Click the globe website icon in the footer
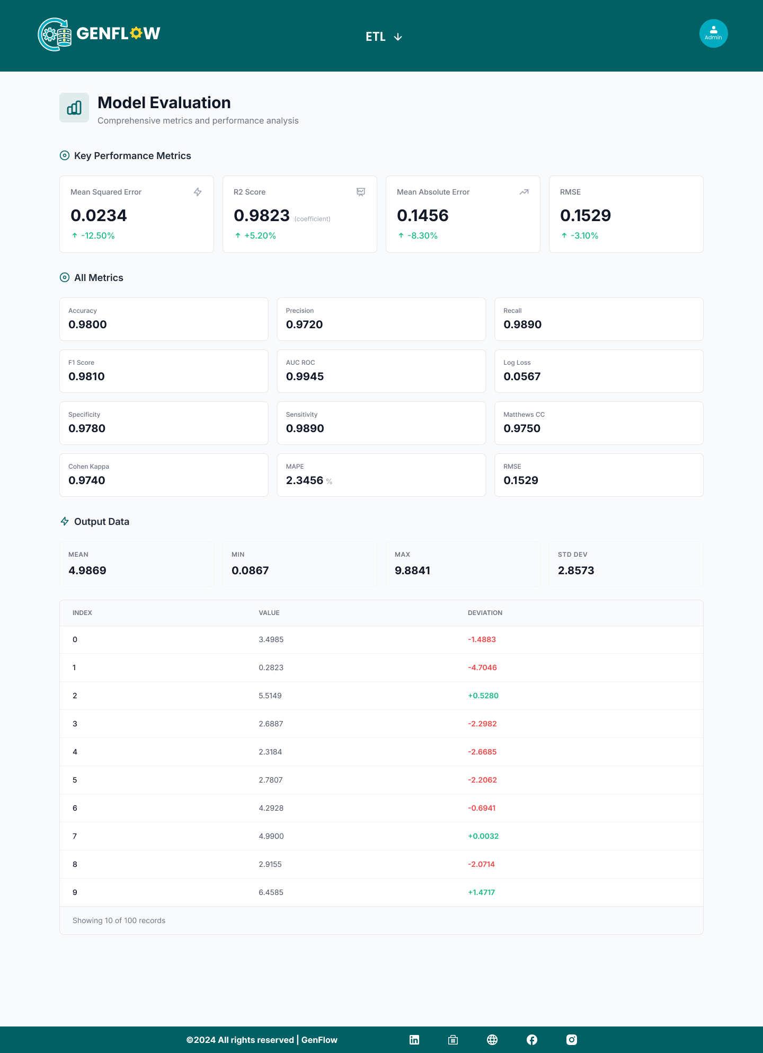The image size is (763, 1053). tap(492, 1040)
